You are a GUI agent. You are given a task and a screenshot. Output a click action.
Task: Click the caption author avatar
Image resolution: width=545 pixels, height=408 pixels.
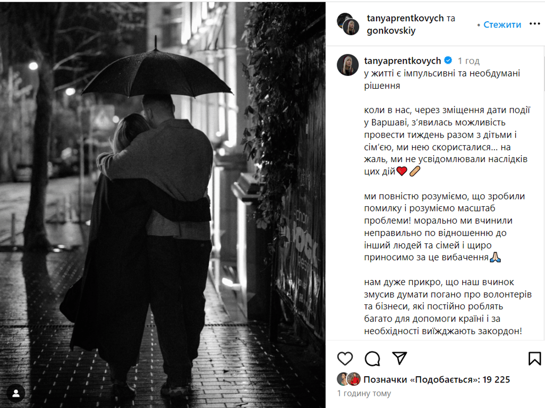coord(347,65)
